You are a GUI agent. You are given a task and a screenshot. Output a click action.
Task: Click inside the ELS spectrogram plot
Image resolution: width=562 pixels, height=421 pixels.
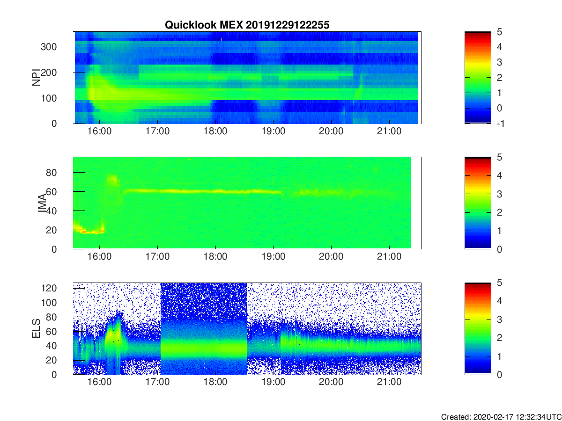[247, 328]
